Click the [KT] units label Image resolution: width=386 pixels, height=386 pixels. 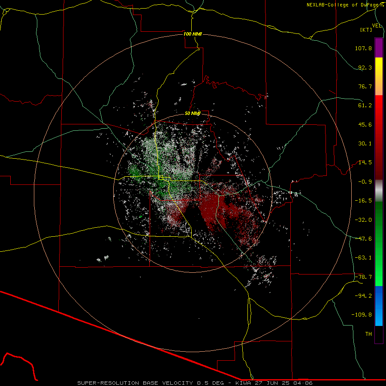[366, 30]
